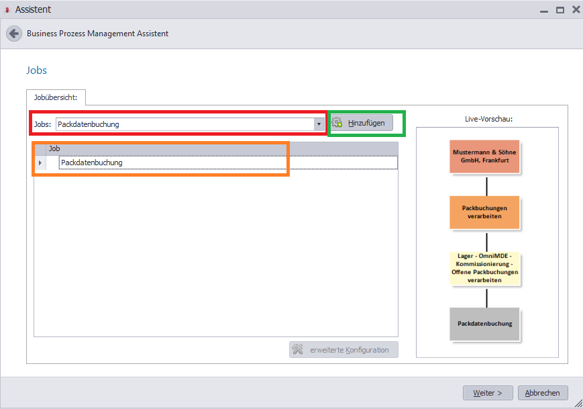Click the Weiter button
583x409 pixels.
(x=488, y=393)
